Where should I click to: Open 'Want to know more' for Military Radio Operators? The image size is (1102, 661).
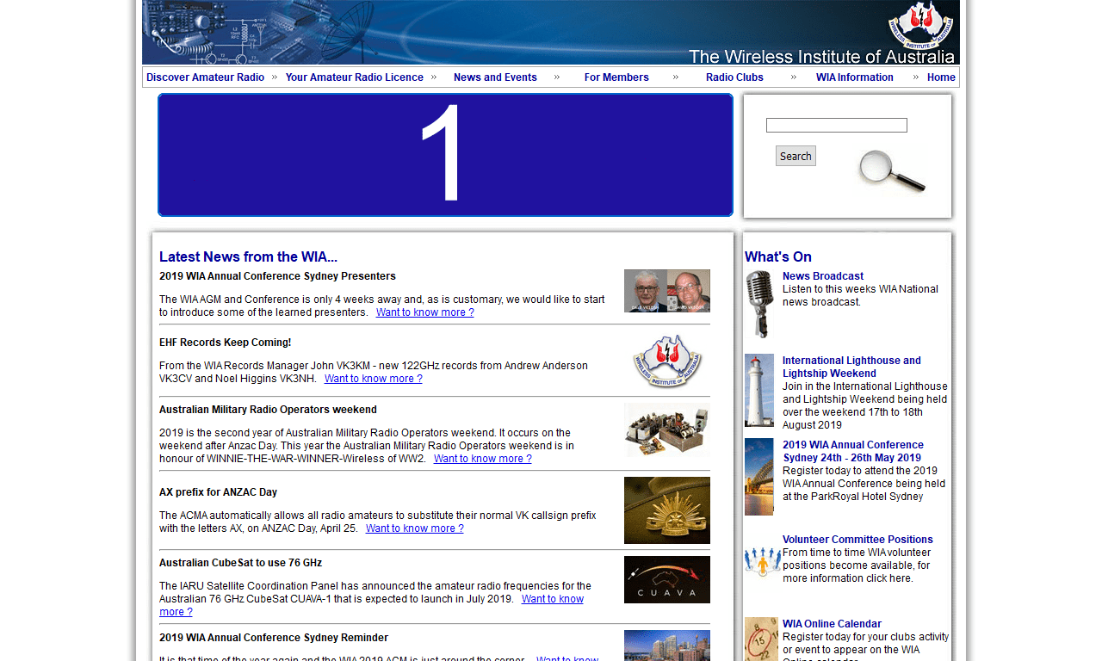pyautogui.click(x=483, y=459)
